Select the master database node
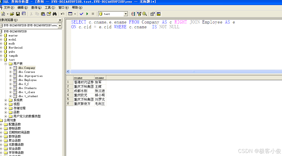282x156 pixels. click(13, 36)
